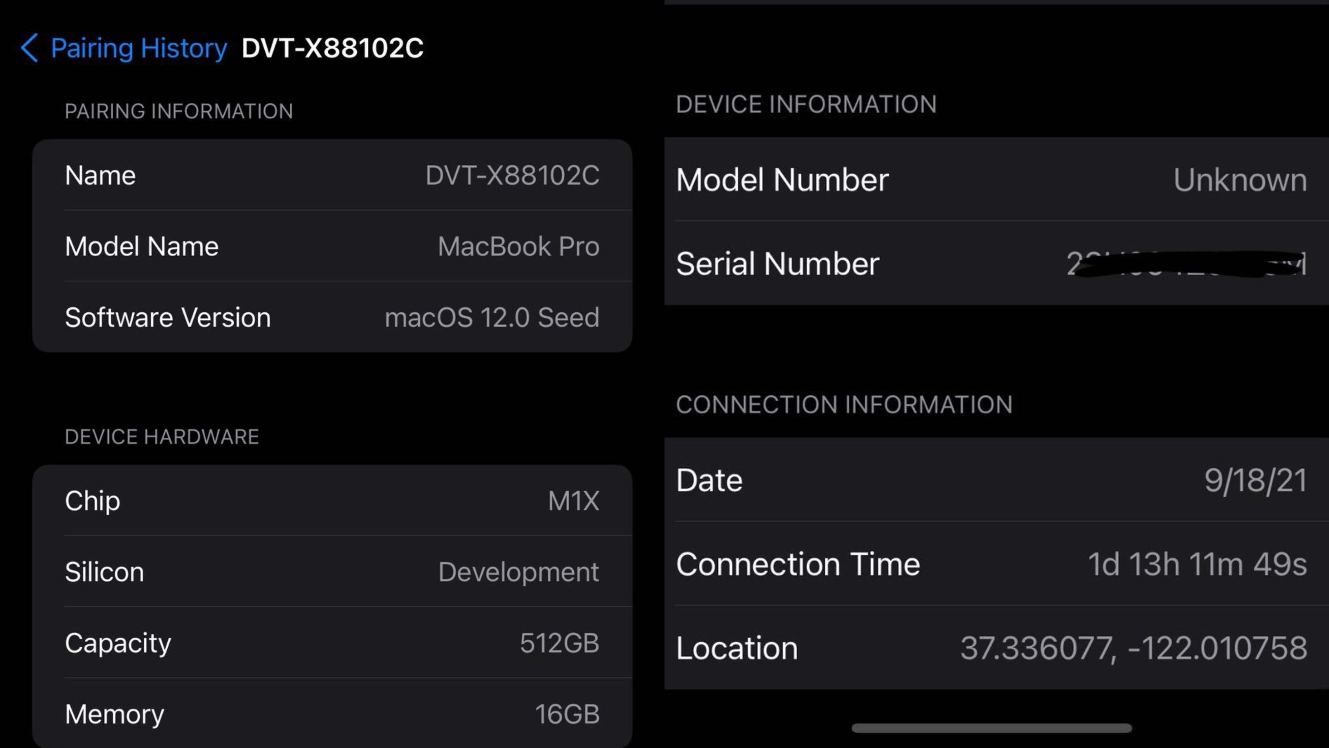Select the Name row in Pairing Information
Image resolution: width=1329 pixels, height=748 pixels.
pyautogui.click(x=332, y=175)
